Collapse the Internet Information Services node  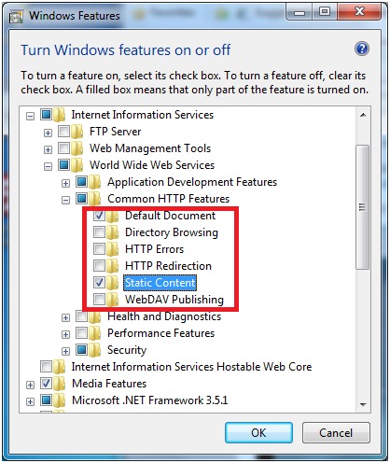coord(30,117)
